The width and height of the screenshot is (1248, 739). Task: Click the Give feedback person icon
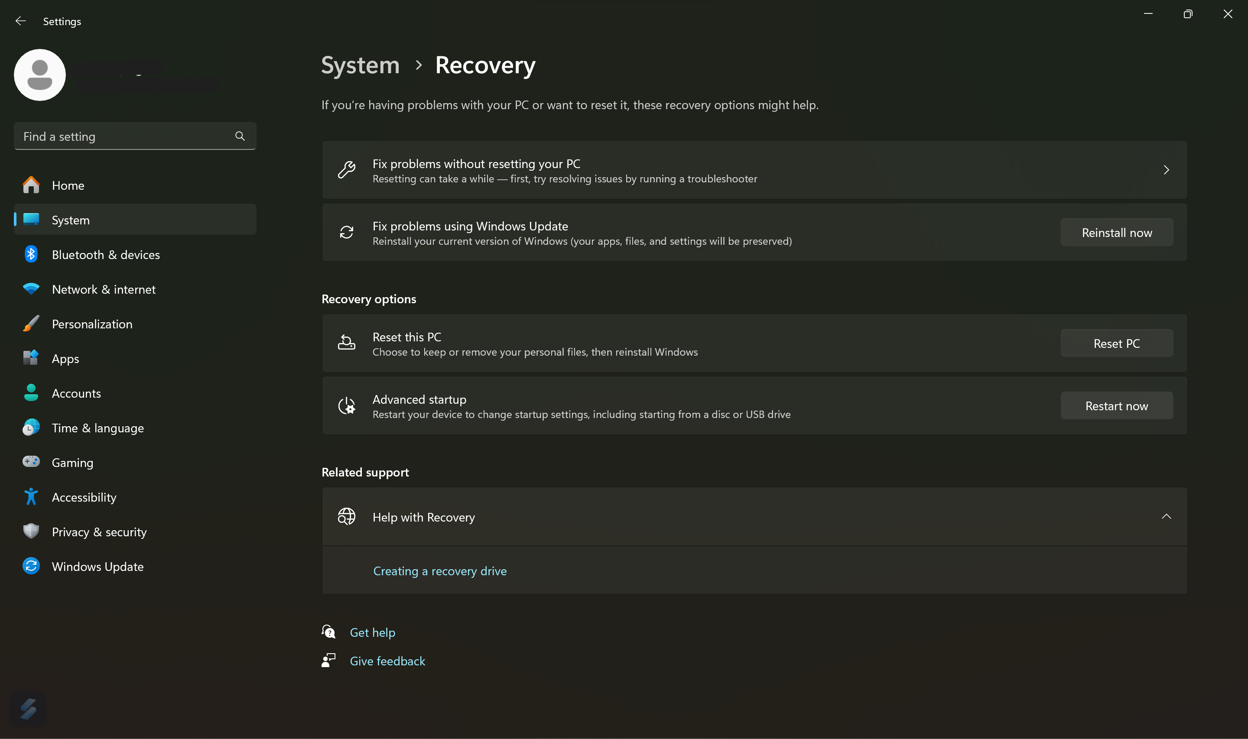328,660
